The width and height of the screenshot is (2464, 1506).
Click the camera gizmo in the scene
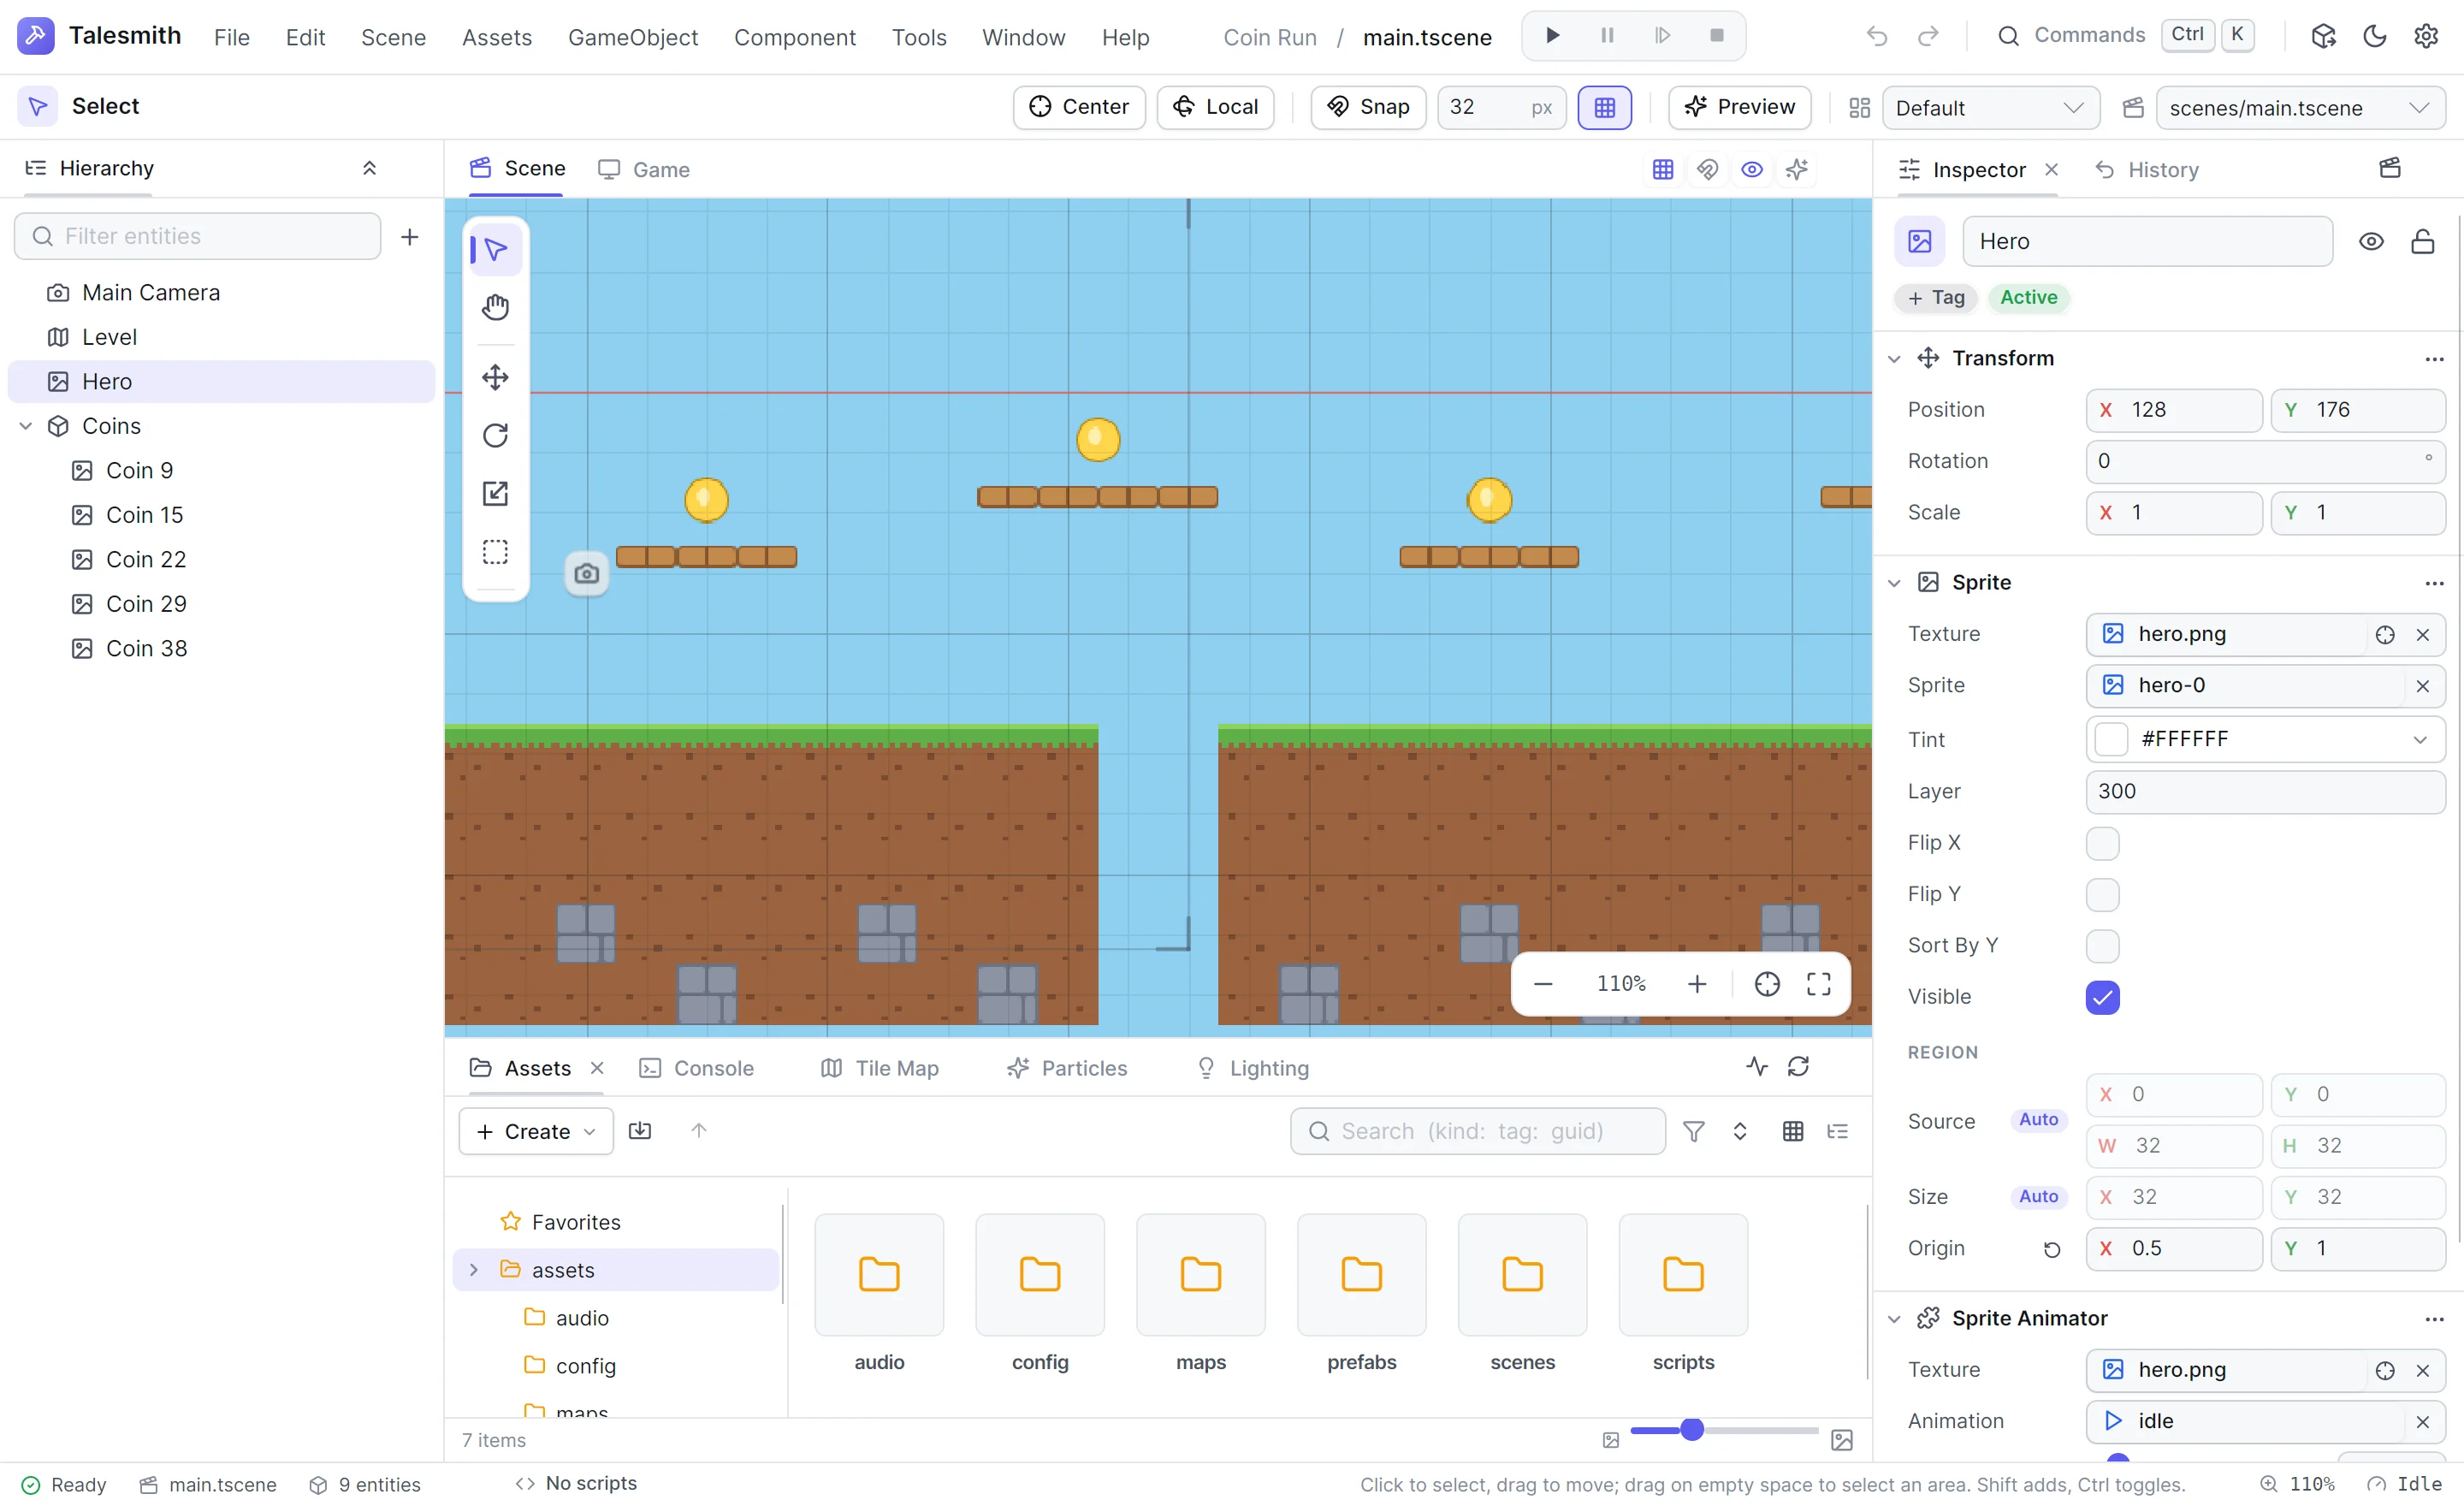pos(587,573)
